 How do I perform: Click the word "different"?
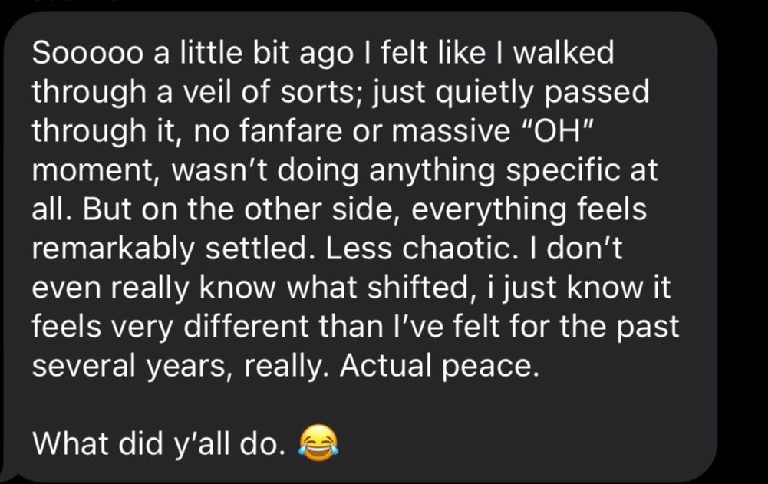click(246, 327)
